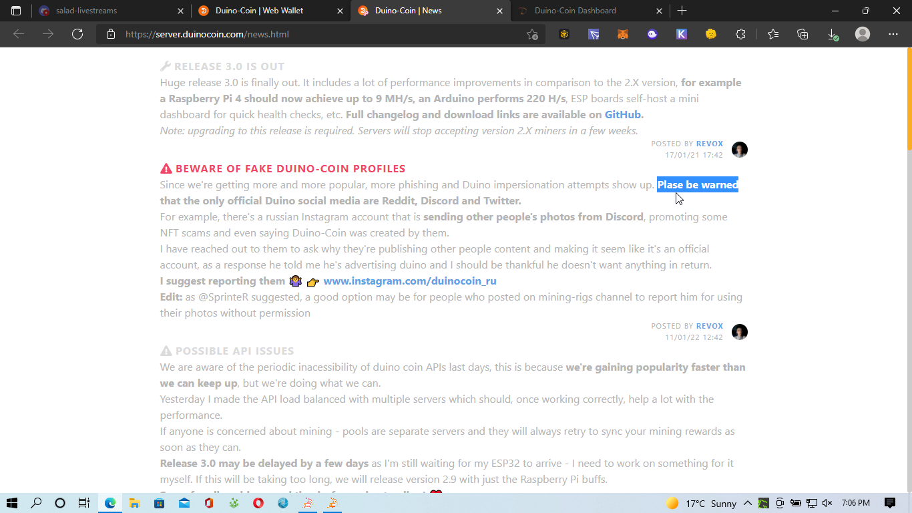Image resolution: width=912 pixels, height=513 pixels.
Task: Unmute the system volume
Action: [x=827, y=503]
